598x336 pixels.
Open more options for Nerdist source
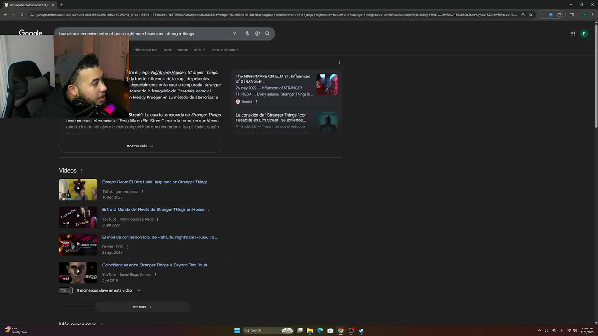256,101
